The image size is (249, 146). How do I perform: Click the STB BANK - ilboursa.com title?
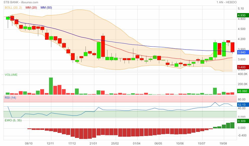pyautogui.click(x=21, y=2)
